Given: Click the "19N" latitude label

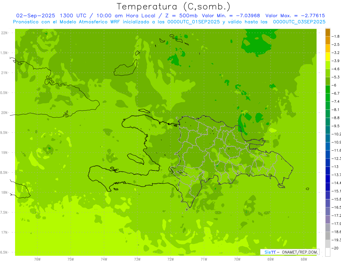Looking at the screenshot, I should click(4, 153).
